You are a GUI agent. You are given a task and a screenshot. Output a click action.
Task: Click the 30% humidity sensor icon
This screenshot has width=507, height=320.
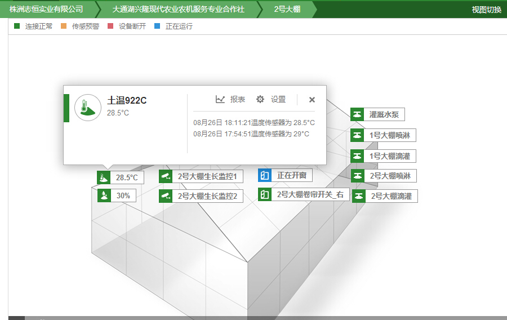tap(103, 195)
